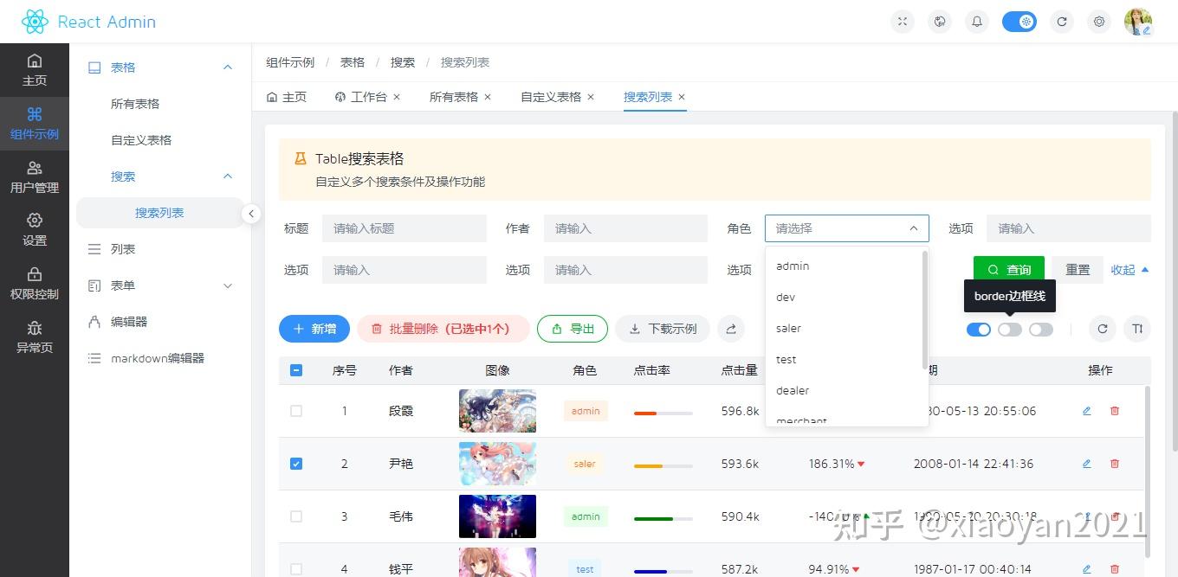The image size is (1178, 577).
Task: Toggle fullscreen via the arrows icon in header
Action: [x=902, y=21]
